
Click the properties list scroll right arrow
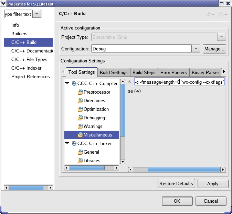click(x=51, y=188)
